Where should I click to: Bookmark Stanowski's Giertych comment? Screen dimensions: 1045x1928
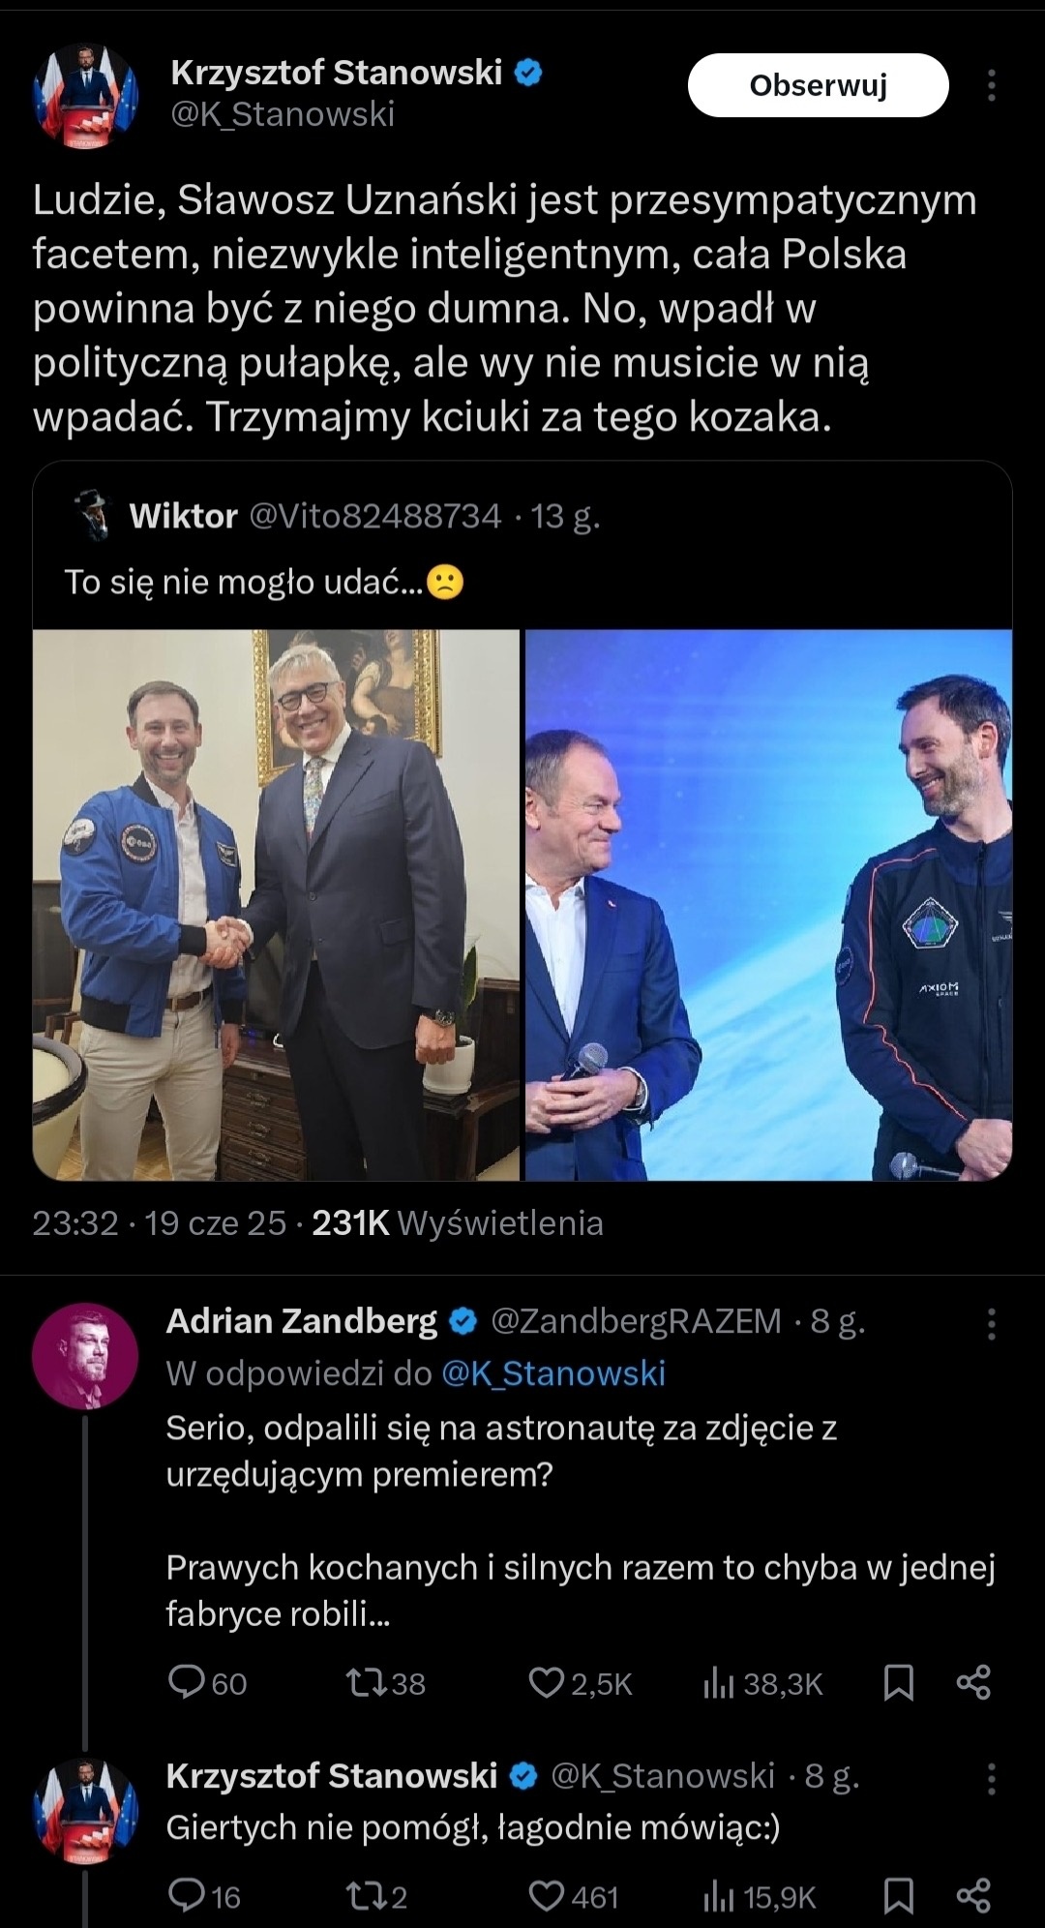(899, 1896)
